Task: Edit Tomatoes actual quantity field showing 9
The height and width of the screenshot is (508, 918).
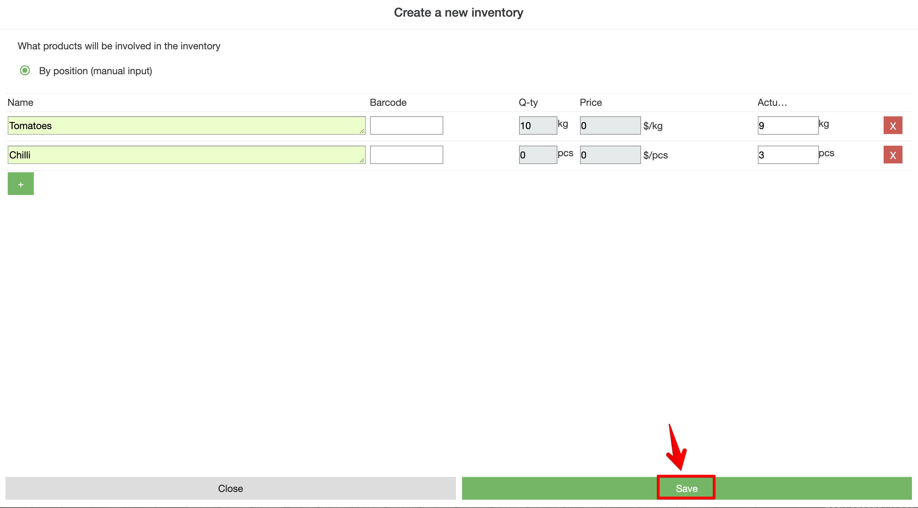Action: point(788,125)
